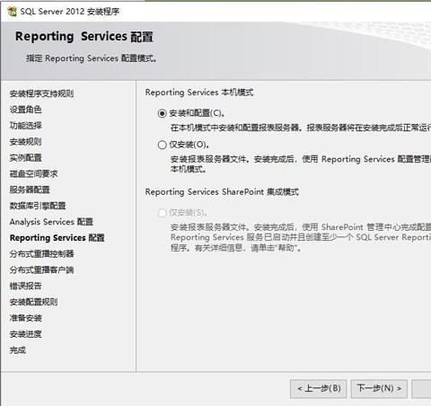
Task: Select the 完成 step in the sidebar
Action: pos(18,350)
